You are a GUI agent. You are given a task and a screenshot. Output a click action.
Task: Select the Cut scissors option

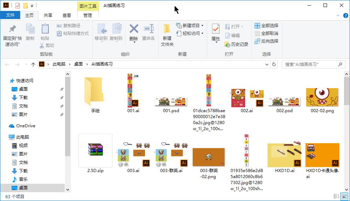point(47,45)
